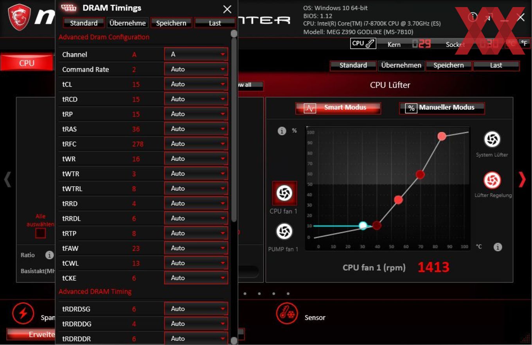The image size is (532, 345).
Task: Open the tRFC Auto dropdown
Action: [x=196, y=144]
